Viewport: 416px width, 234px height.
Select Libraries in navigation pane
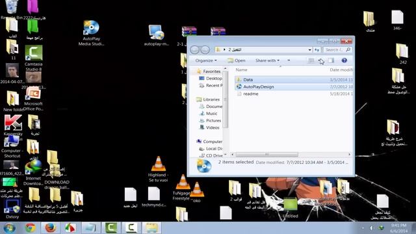(208, 99)
